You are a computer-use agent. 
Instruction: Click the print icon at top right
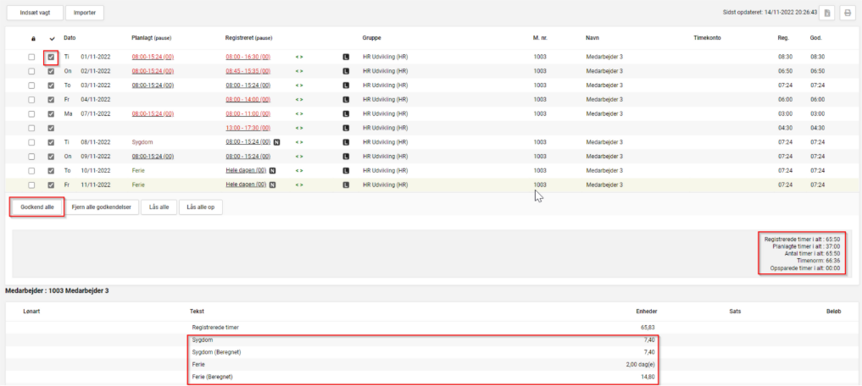[x=846, y=13]
